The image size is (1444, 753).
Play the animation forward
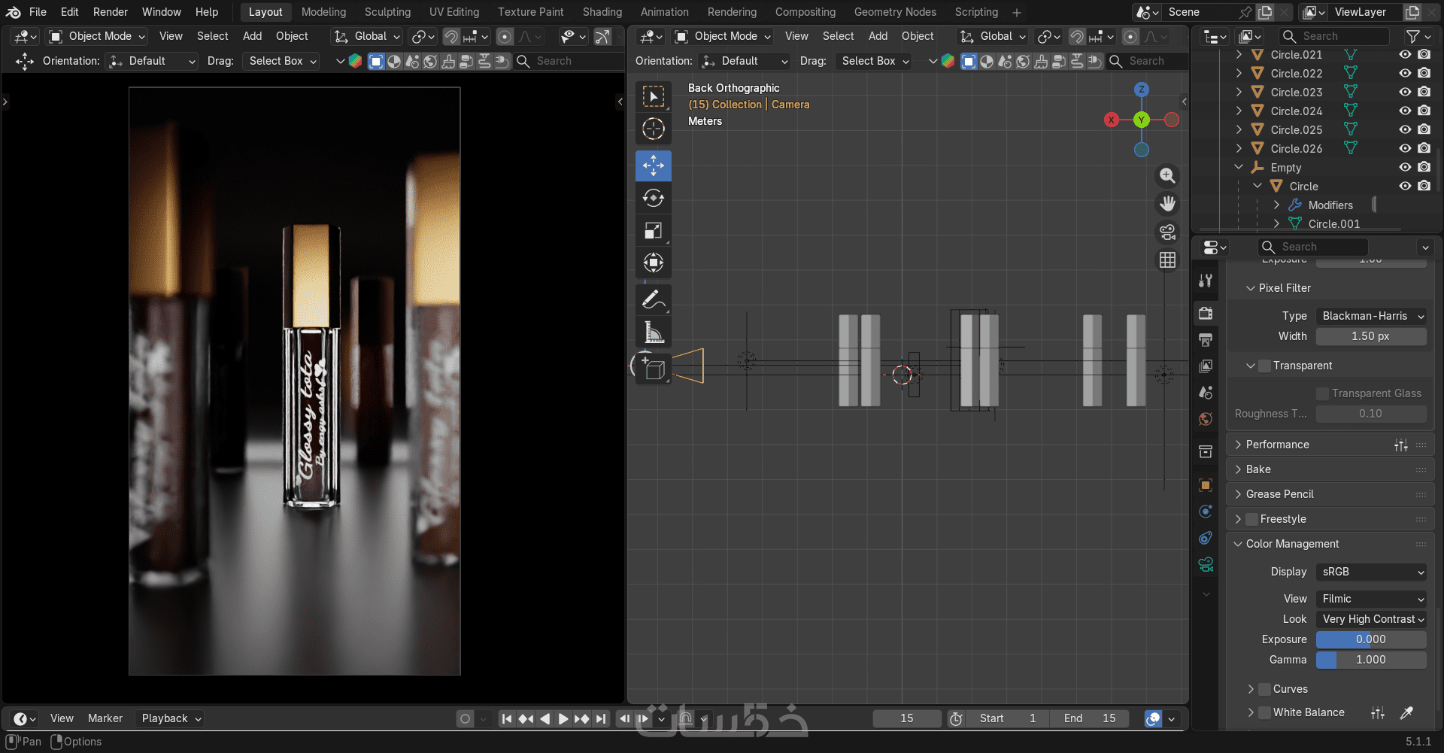[x=563, y=718]
